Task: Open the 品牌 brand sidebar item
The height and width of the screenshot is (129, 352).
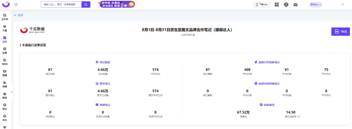Action: pyautogui.click(x=5, y=84)
